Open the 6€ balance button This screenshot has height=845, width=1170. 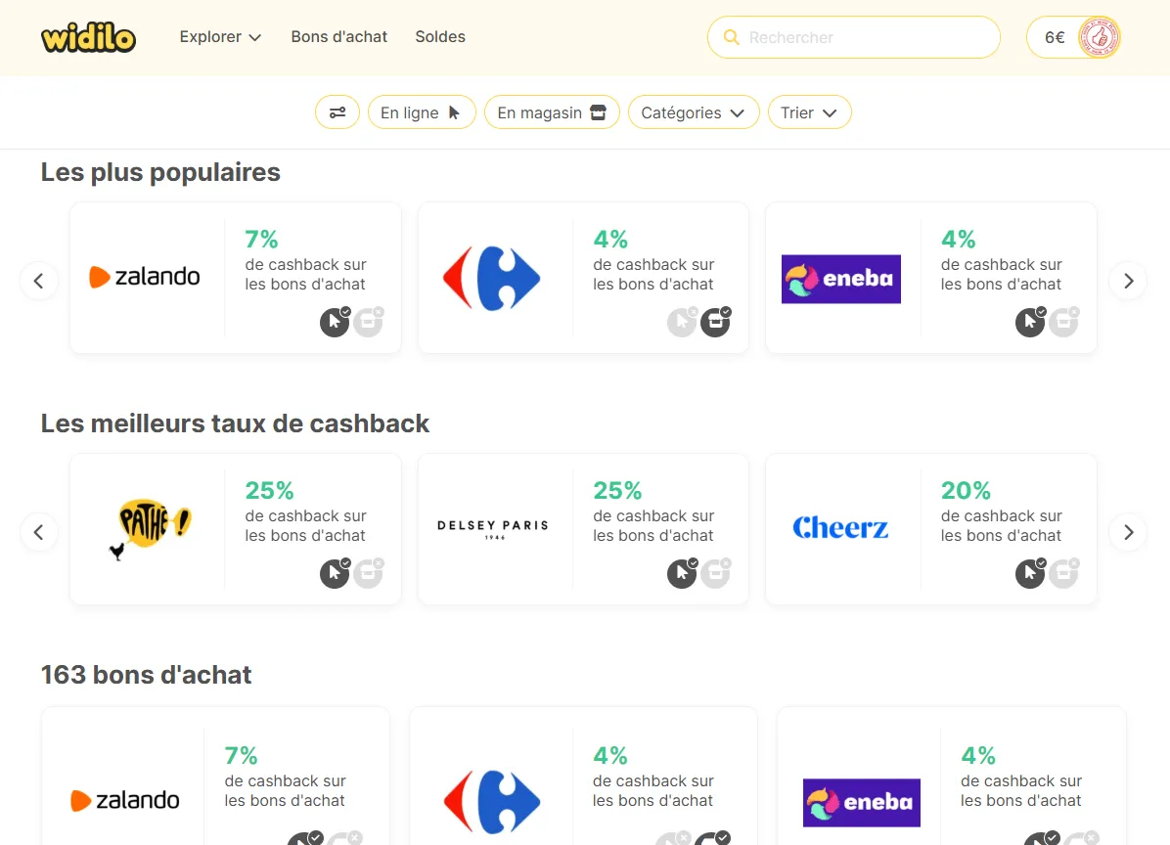point(1073,37)
